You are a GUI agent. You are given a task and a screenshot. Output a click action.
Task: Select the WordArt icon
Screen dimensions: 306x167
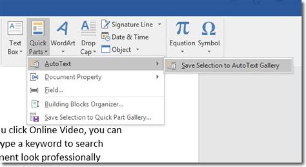(62, 29)
